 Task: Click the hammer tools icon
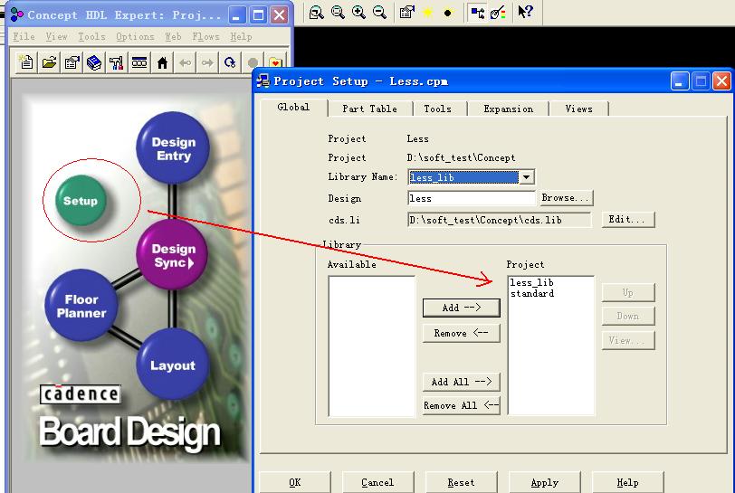coord(117,62)
